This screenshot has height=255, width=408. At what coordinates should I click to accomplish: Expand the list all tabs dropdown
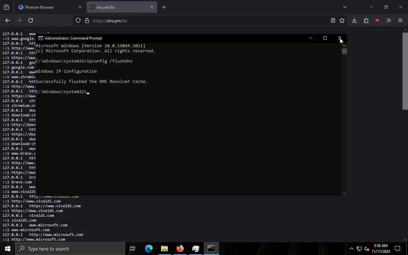(345, 7)
